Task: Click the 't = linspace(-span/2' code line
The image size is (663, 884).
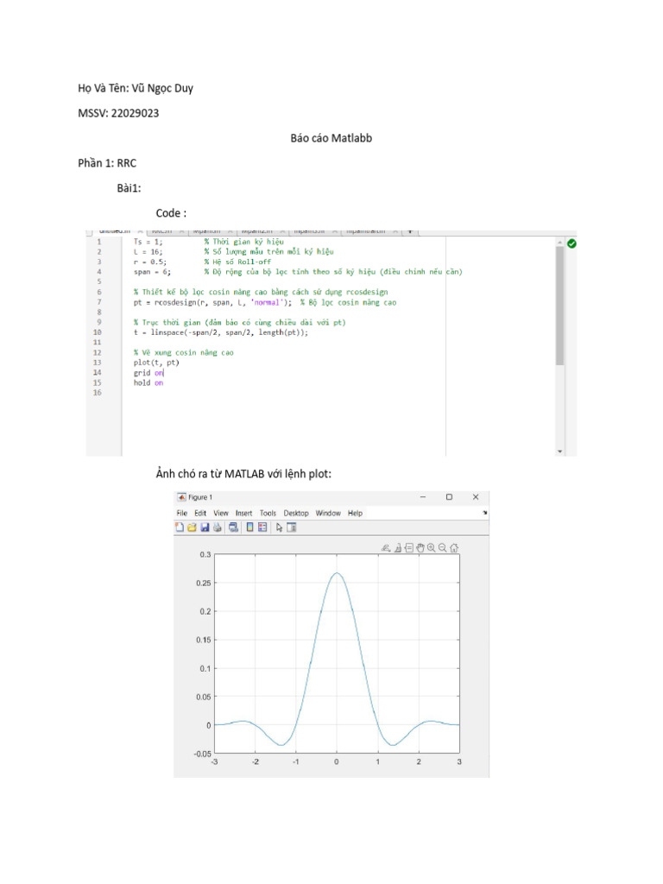Action: click(220, 332)
